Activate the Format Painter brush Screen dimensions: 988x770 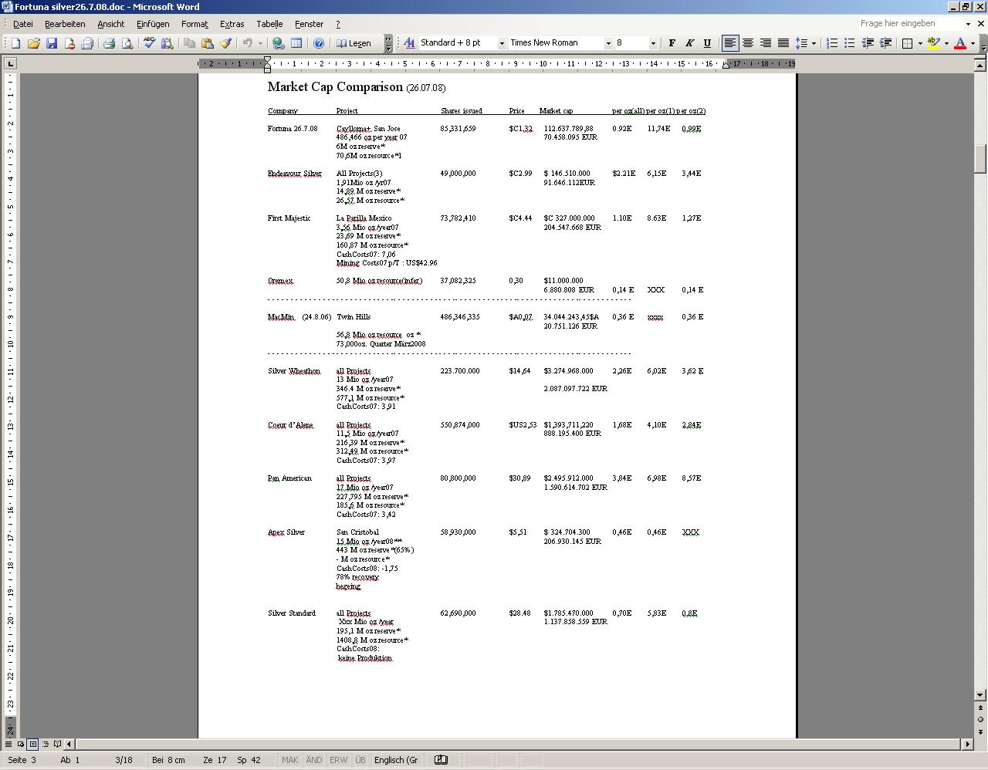pos(225,43)
